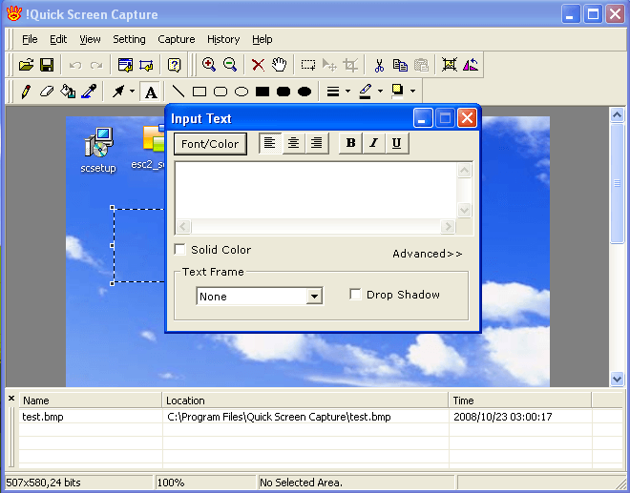Select the hollow rounded rectangle tool

(220, 92)
